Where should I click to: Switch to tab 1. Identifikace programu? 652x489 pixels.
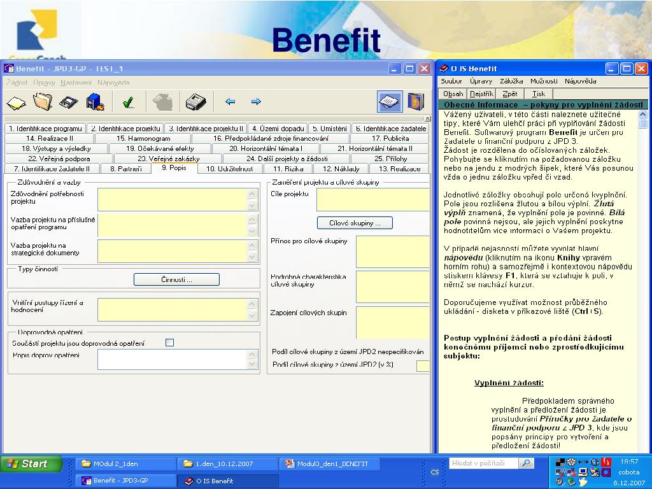click(x=45, y=129)
